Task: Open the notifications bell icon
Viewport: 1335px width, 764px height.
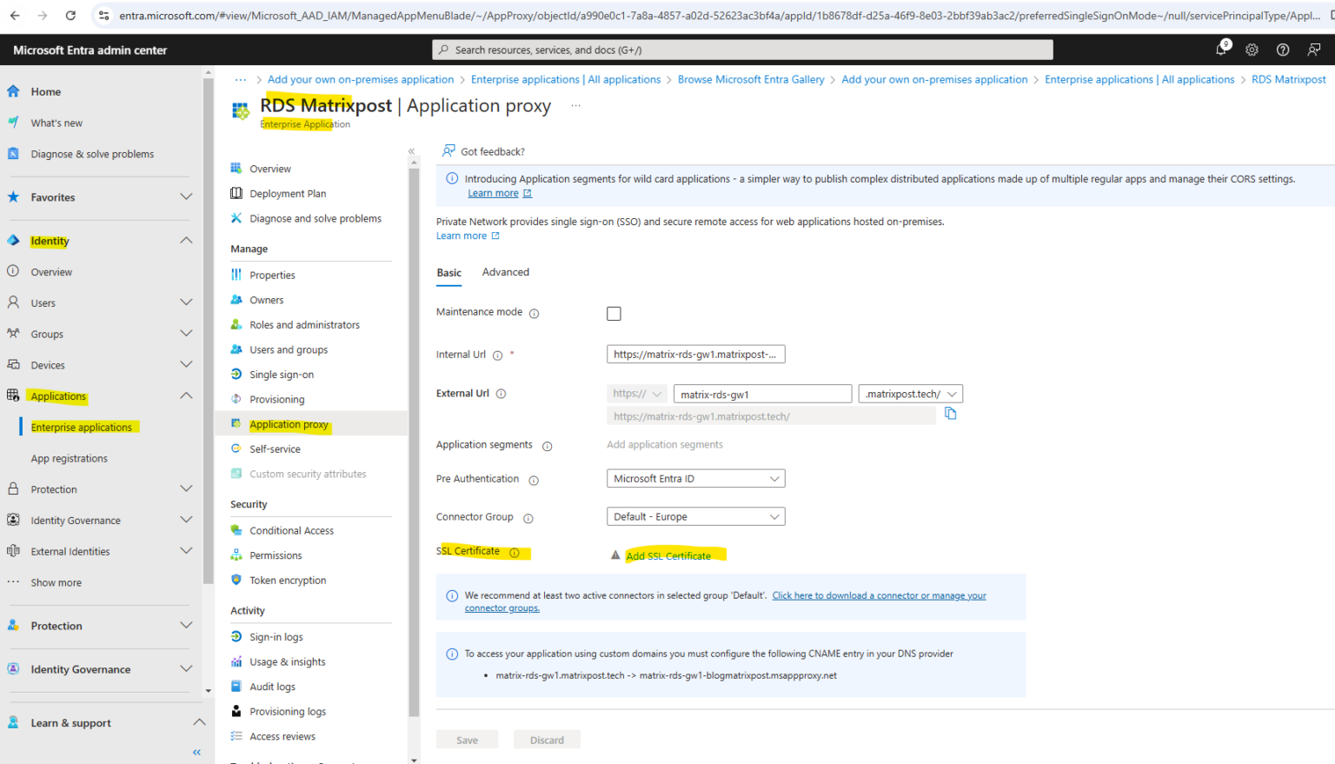Action: (1220, 50)
